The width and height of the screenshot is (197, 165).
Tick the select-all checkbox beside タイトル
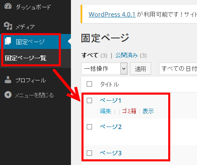click(89, 84)
